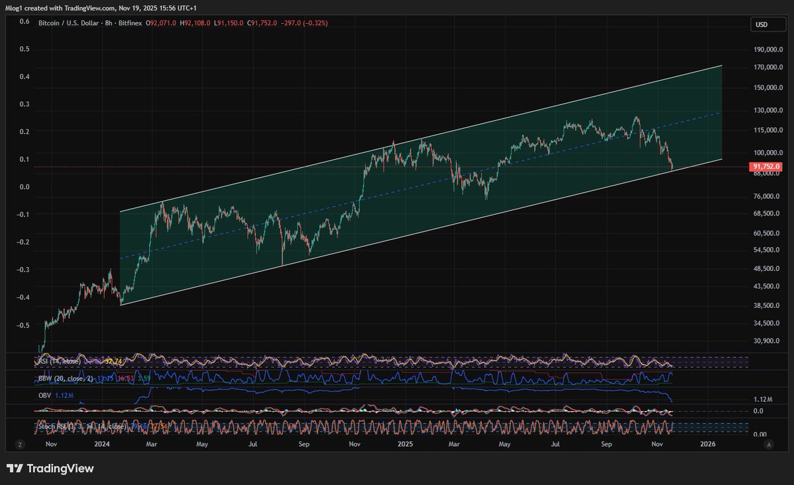Click the 48,500.0 price scale label
This screenshot has width=794, height=485.
click(x=768, y=269)
